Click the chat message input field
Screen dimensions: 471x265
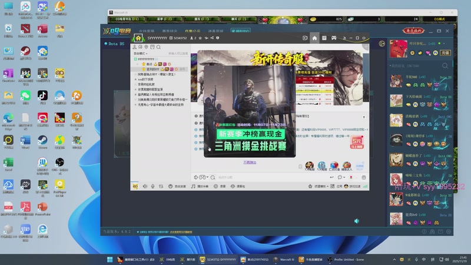(x=272, y=178)
